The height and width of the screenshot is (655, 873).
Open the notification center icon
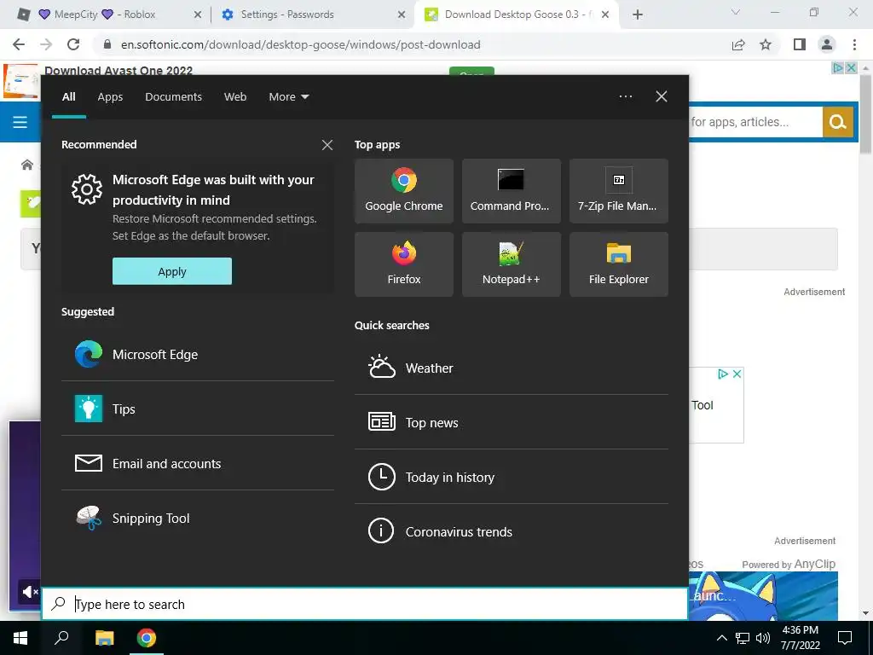(845, 638)
